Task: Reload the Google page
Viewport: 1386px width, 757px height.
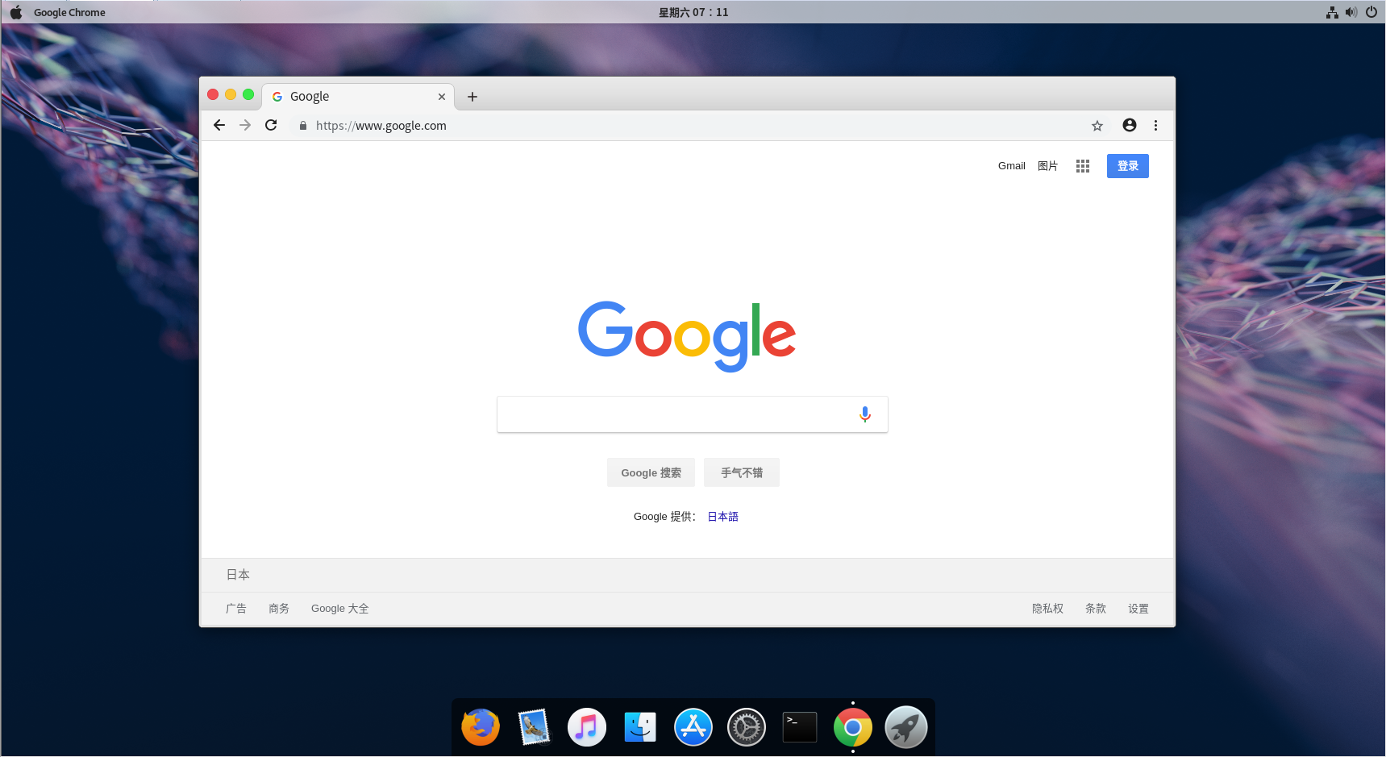Action: tap(271, 125)
